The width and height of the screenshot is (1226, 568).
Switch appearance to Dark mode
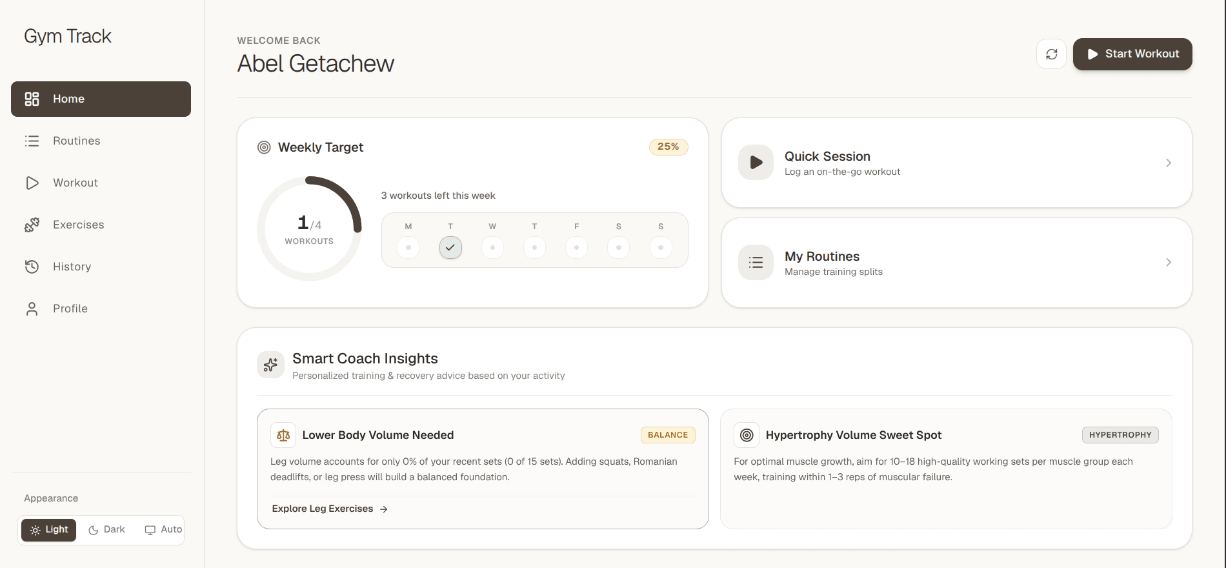[x=107, y=530]
